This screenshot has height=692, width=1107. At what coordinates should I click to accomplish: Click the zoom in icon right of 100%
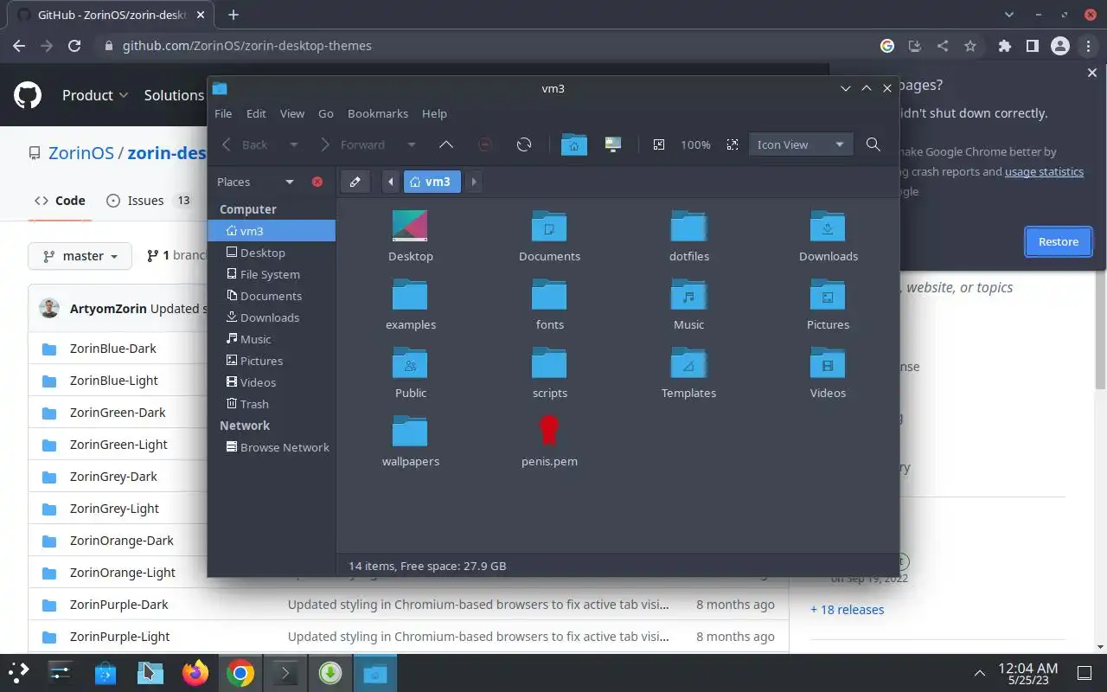[x=733, y=144]
